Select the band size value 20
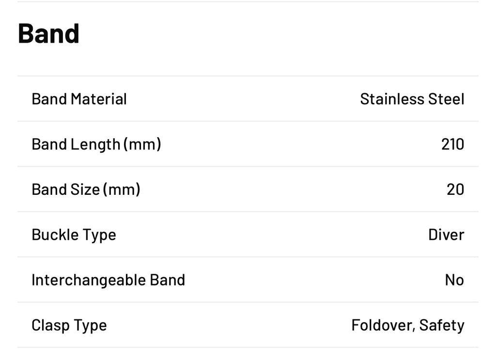The width and height of the screenshot is (496, 363). pyautogui.click(x=455, y=189)
